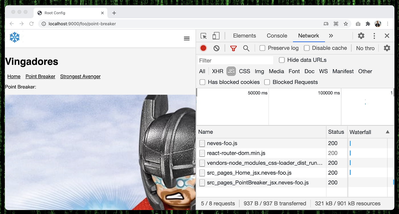Filter requests by Font

pos(294,71)
